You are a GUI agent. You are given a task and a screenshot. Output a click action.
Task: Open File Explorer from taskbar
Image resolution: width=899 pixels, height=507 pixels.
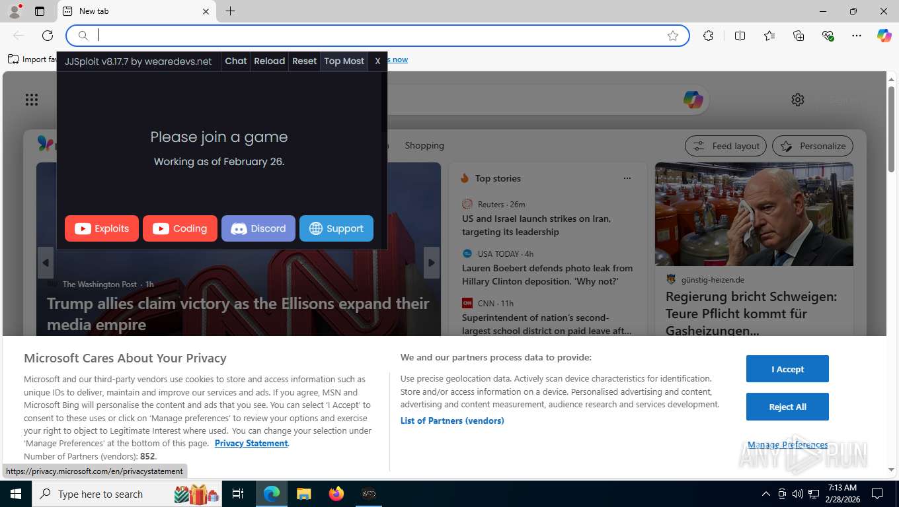point(303,494)
